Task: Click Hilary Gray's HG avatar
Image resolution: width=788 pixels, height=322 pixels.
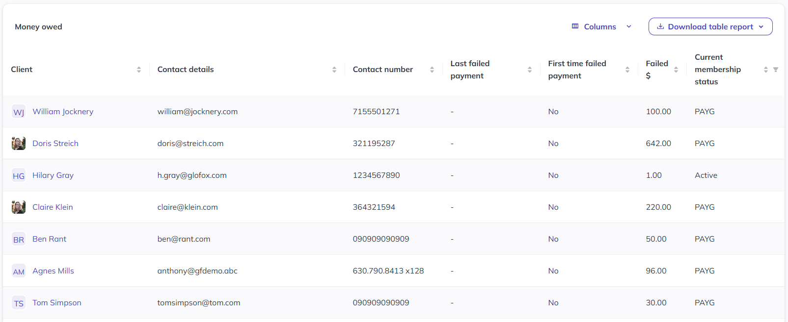Action: coord(19,175)
